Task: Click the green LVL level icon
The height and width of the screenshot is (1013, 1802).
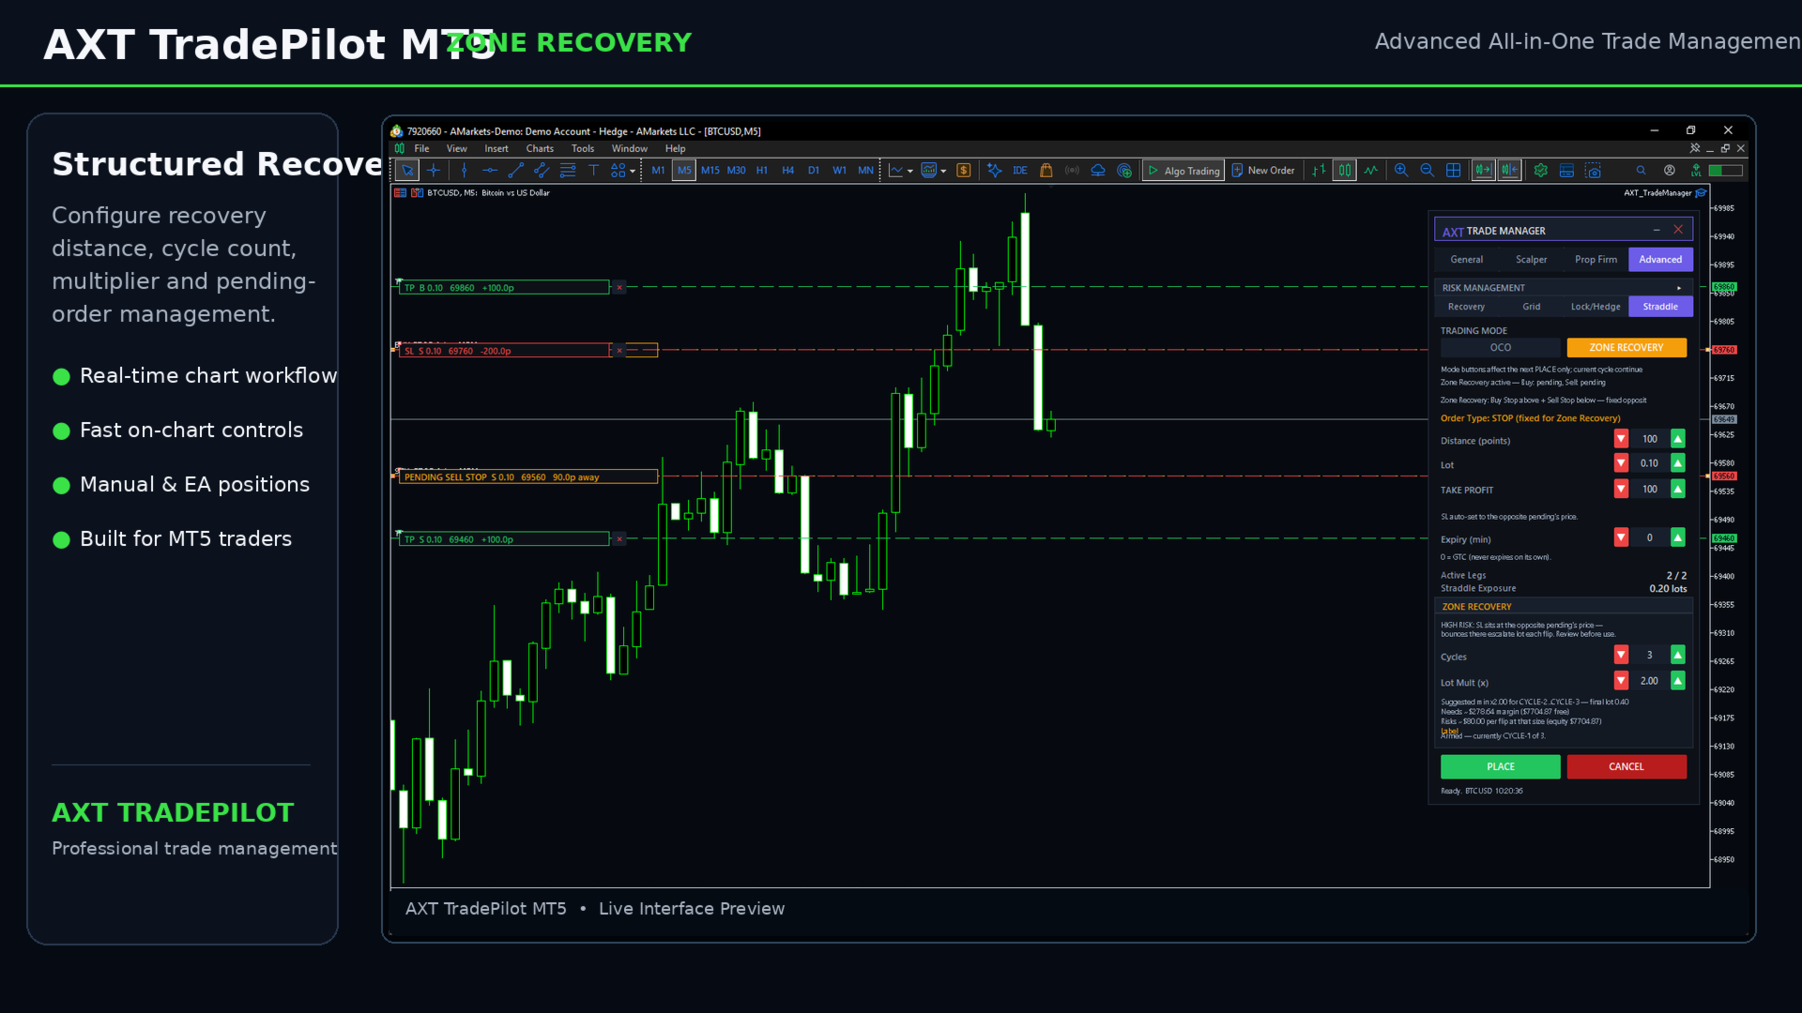Action: tap(1696, 171)
